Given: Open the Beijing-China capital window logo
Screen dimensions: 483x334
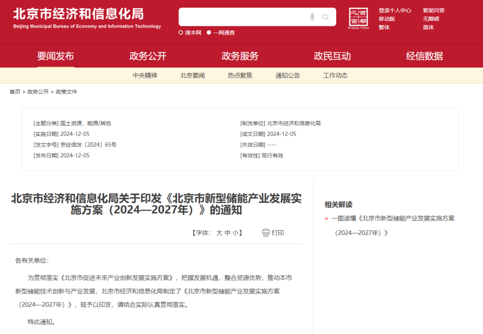Looking at the screenshot, I should click(x=358, y=18).
